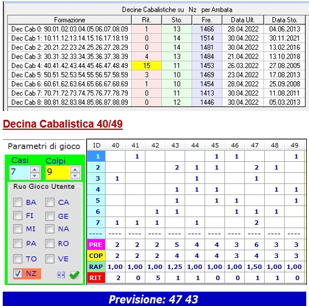Click the highlighted ID row 1 cell
Viewport: 309px width, 306px height.
coord(96,156)
